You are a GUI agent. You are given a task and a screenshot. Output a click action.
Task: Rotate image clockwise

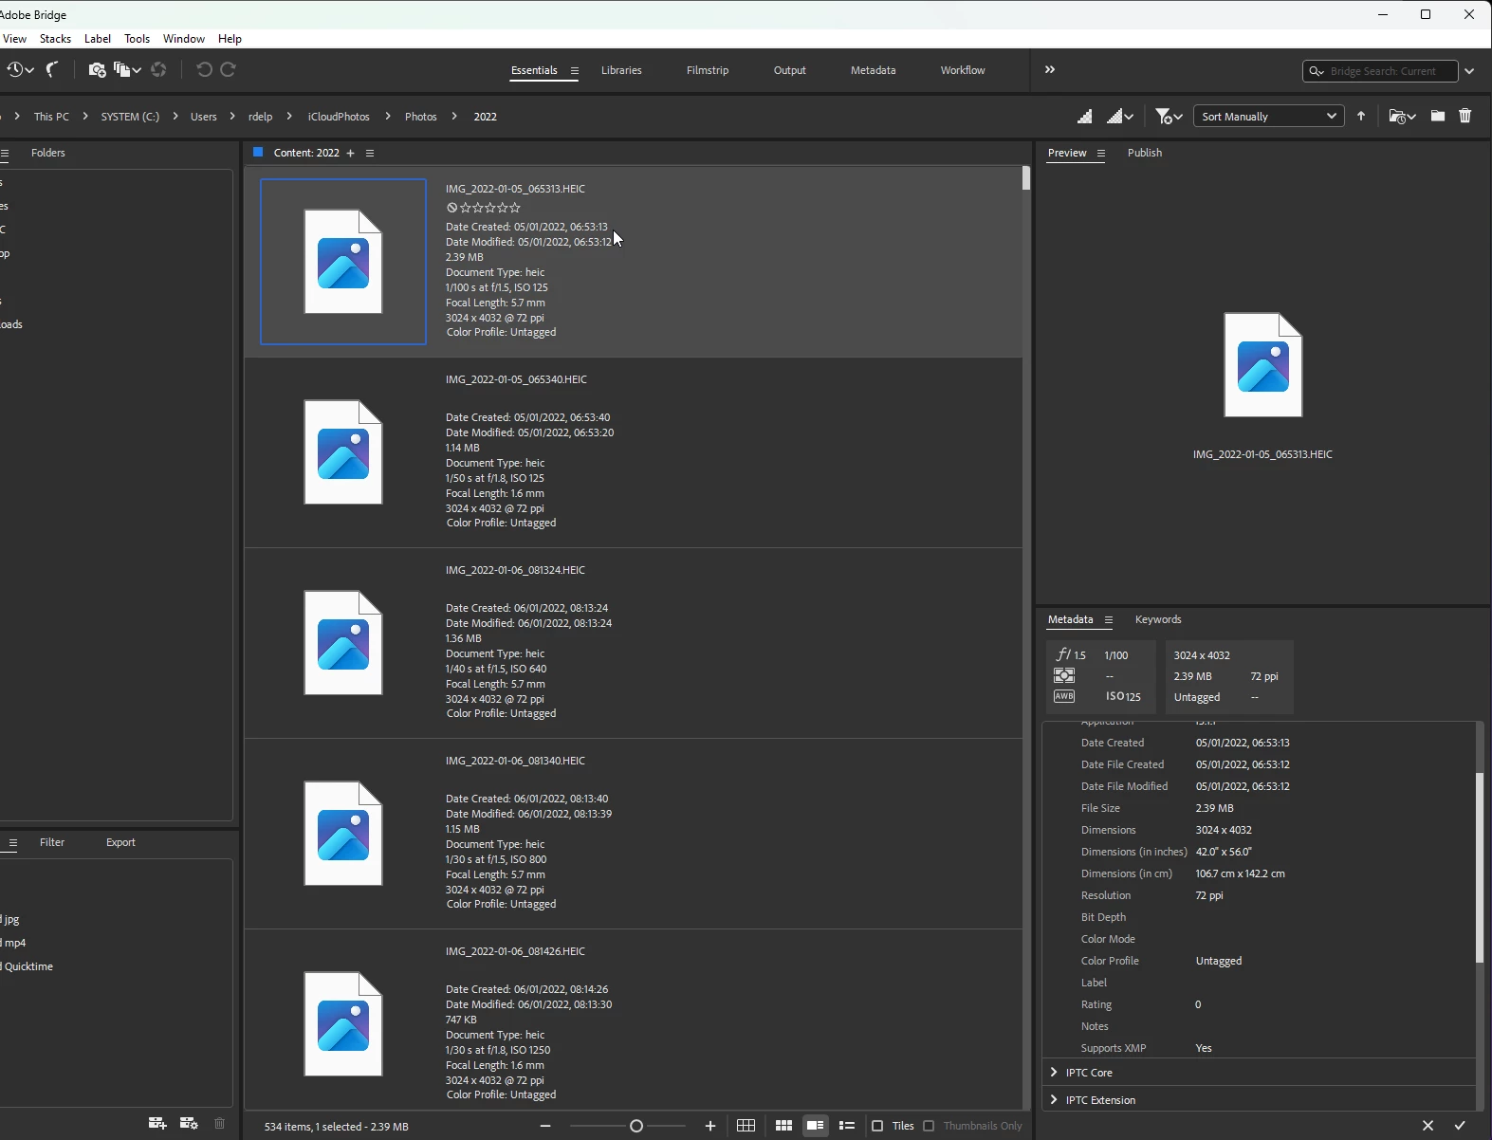point(228,69)
